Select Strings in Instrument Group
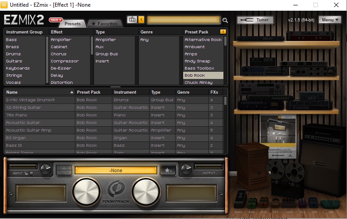Image resolution: width=347 pixels, height=219 pixels. (x=14, y=75)
